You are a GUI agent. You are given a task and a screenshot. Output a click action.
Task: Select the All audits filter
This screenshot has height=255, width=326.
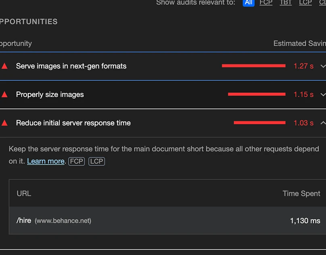coord(249,2)
